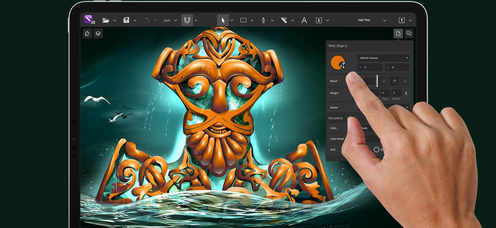Click the W width input field
Screen dimensions: 496x228
click(x=370, y=67)
